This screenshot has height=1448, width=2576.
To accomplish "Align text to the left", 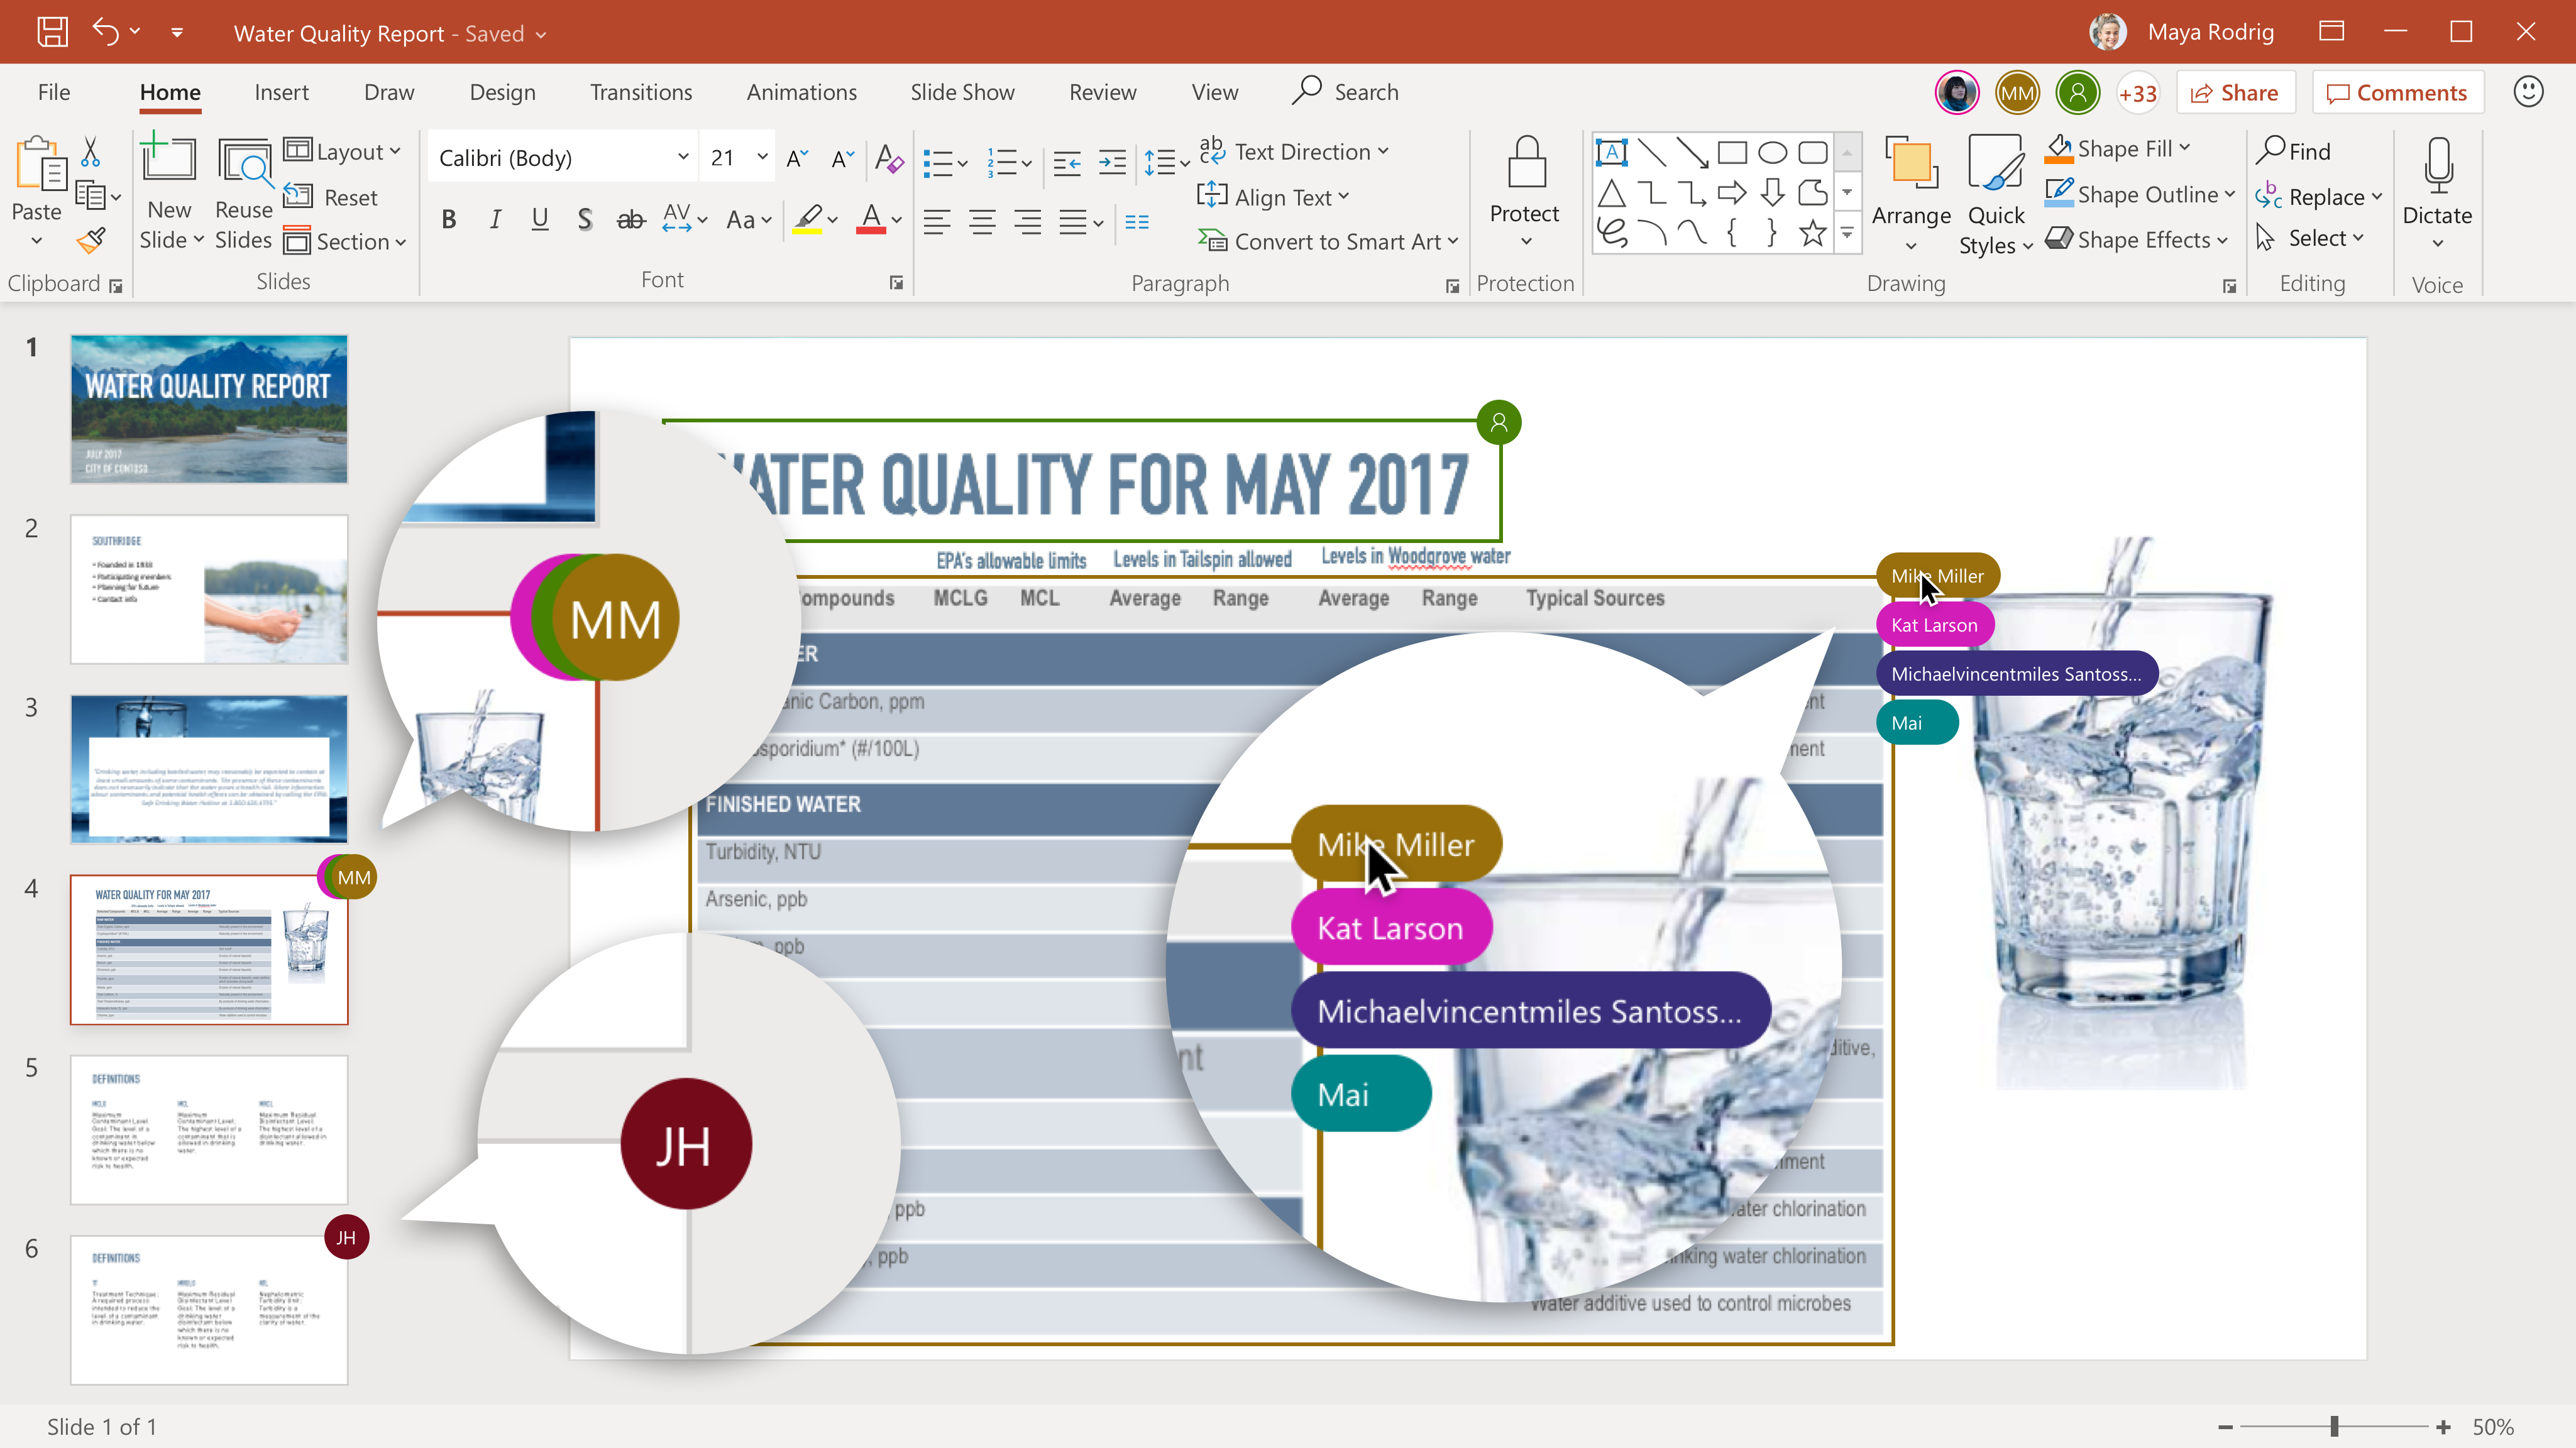I will tap(937, 222).
